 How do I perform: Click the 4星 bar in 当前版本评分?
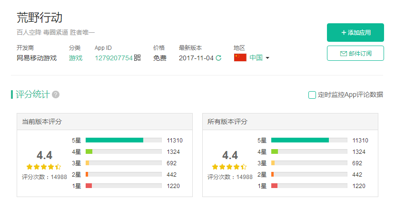pos(89,151)
